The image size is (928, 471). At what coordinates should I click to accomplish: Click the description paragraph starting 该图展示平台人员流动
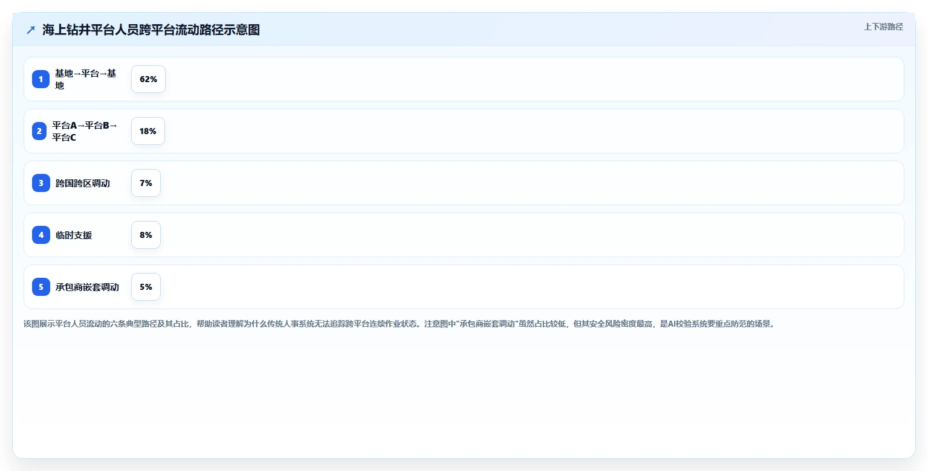(399, 324)
